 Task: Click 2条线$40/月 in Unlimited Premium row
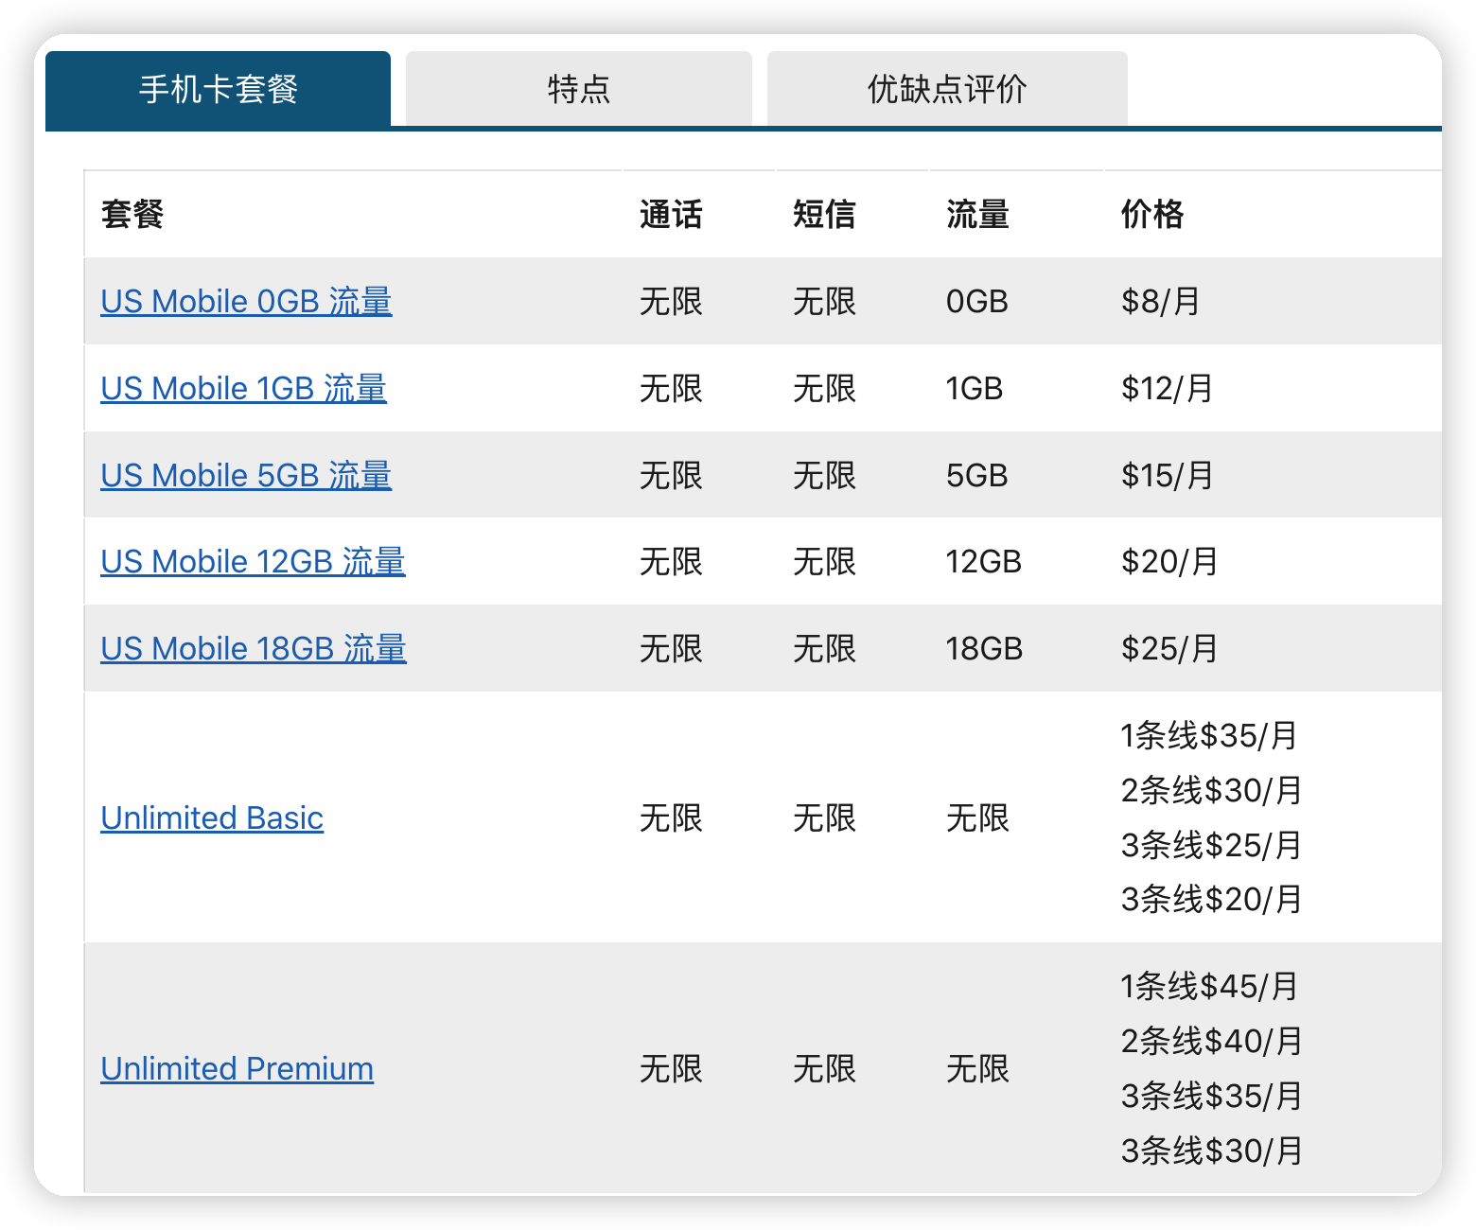(1211, 1042)
